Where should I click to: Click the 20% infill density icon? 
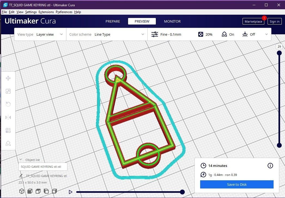[x=201, y=34]
